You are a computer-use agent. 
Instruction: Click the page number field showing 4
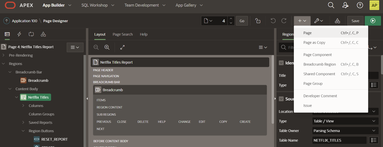click(x=221, y=21)
